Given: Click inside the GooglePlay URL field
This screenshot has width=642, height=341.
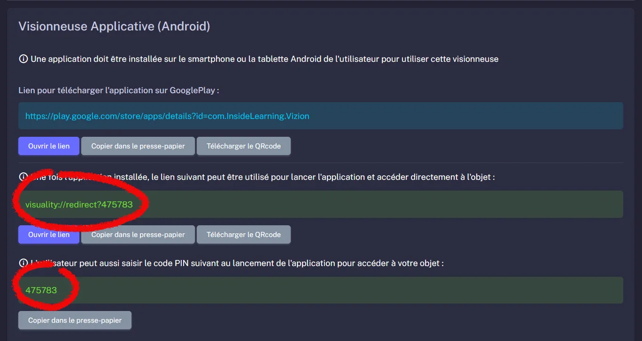Looking at the screenshot, I should (x=321, y=116).
